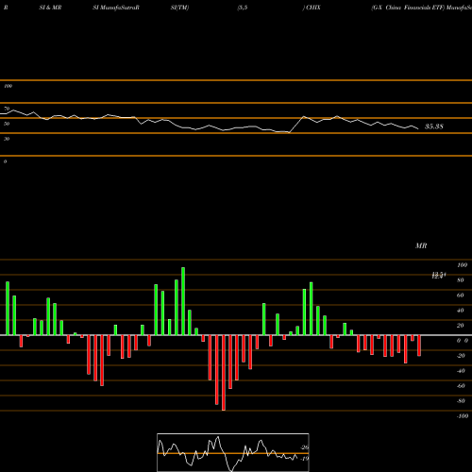Image resolution: width=472 pixels, height=472 pixels.
Task: Click the deepest red MR histogram bar
Action: [x=224, y=373]
